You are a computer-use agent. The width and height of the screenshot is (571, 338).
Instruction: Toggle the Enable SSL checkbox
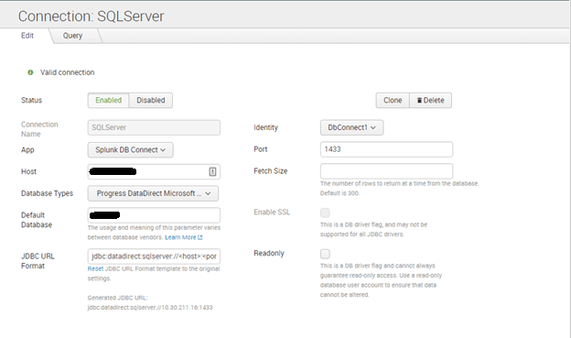(x=325, y=213)
